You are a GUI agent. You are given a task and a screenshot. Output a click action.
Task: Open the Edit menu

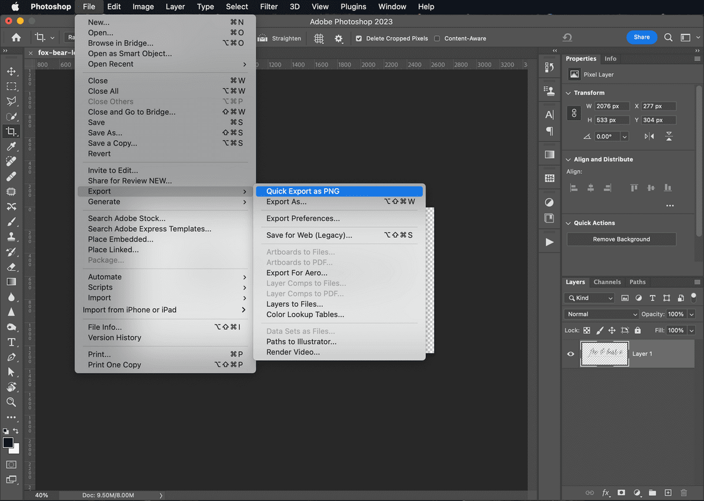pos(114,6)
